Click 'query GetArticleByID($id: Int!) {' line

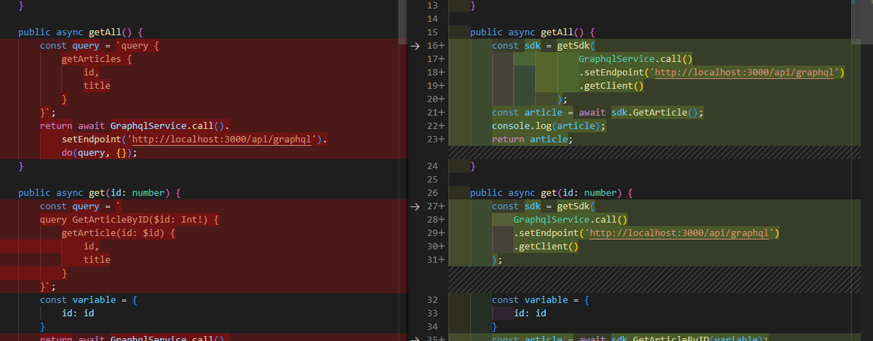pyautogui.click(x=129, y=220)
